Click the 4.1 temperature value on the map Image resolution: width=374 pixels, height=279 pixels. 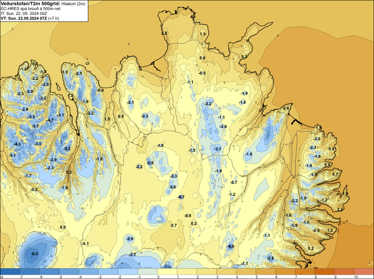coord(193,17)
